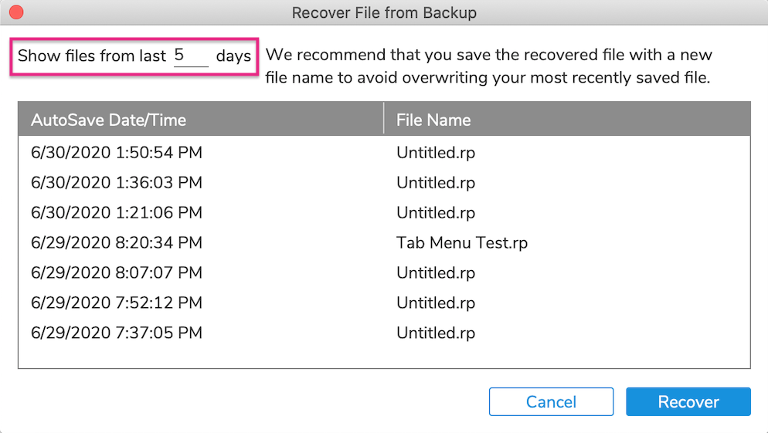The width and height of the screenshot is (768, 433).
Task: Select backup from 6/29/2020 7:52:12 PM
Action: (384, 303)
